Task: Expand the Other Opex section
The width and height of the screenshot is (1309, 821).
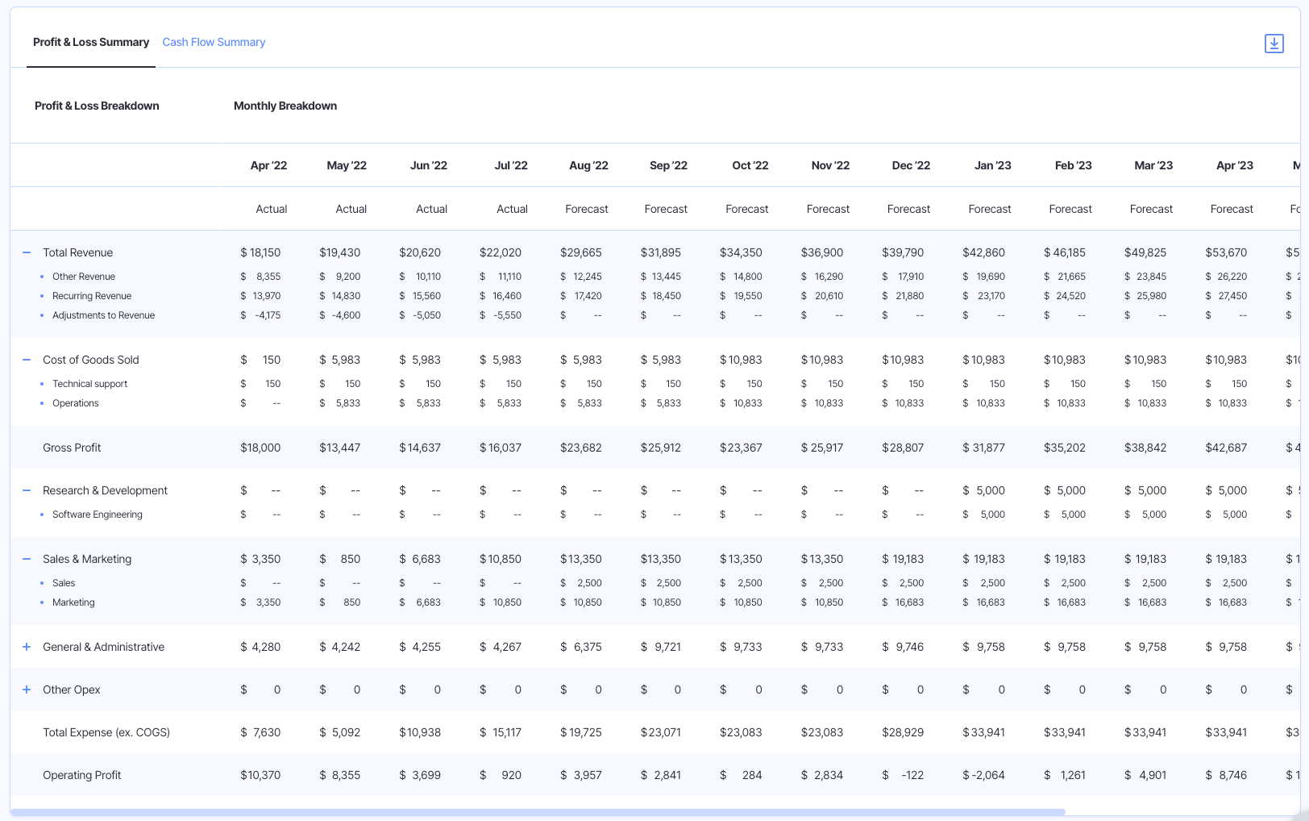Action: click(25, 689)
